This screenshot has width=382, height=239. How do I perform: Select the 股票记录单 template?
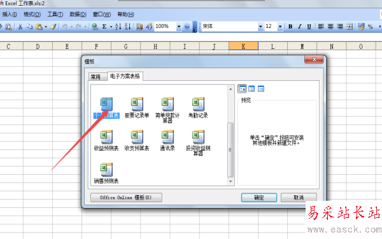pos(137,108)
